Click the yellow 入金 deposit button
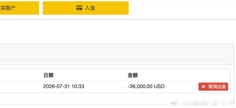 tap(86, 8)
